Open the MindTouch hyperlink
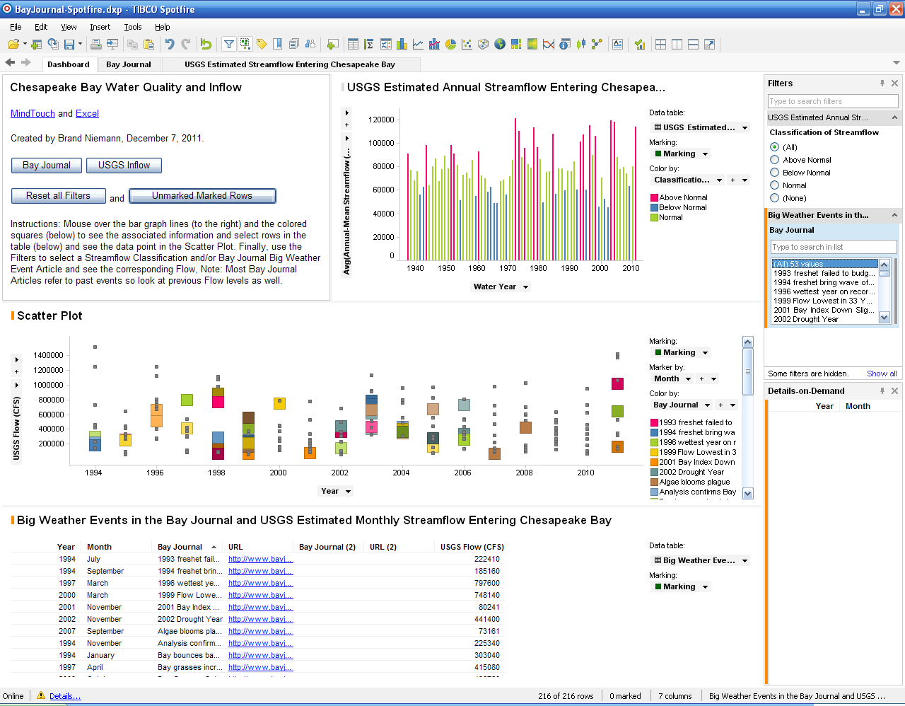 pos(33,113)
